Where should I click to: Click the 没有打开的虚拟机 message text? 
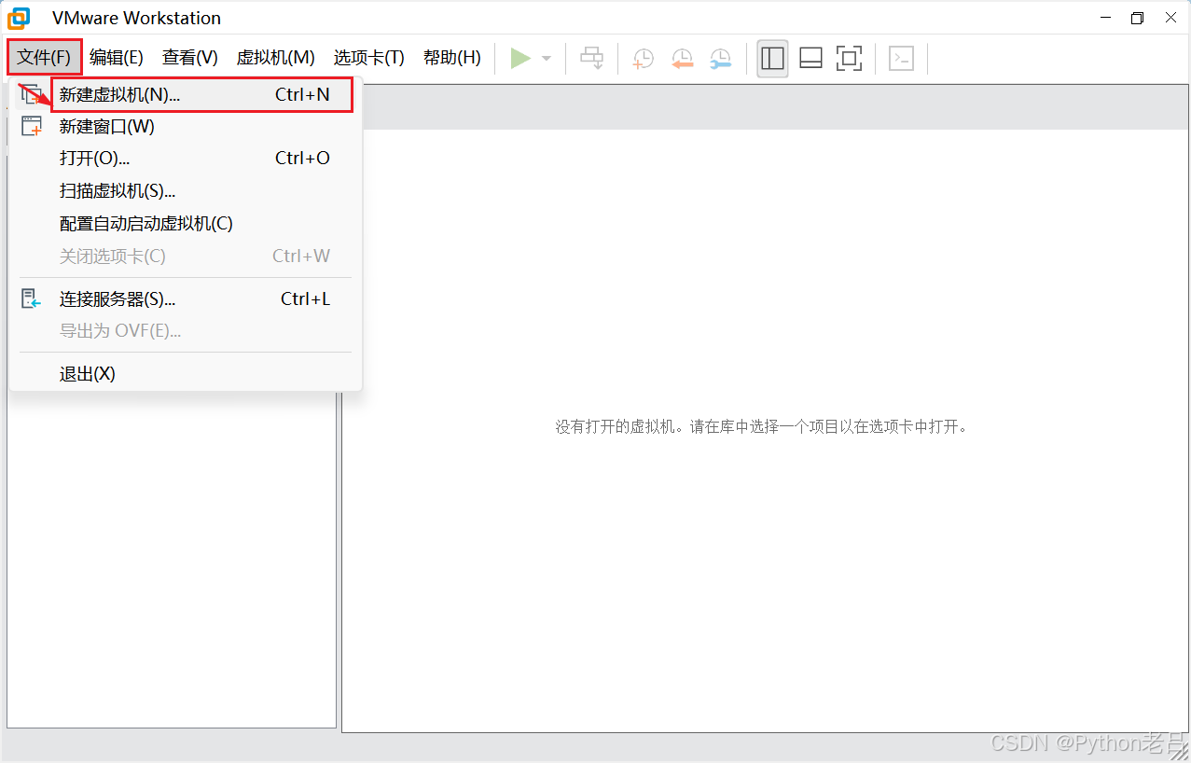[x=762, y=427]
